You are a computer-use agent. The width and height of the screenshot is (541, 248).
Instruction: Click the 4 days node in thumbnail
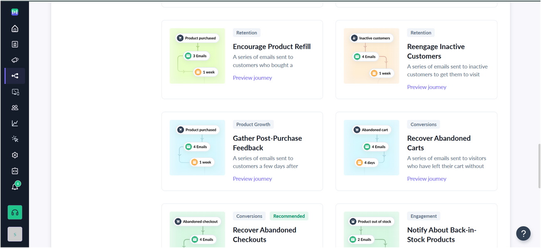[366, 162]
